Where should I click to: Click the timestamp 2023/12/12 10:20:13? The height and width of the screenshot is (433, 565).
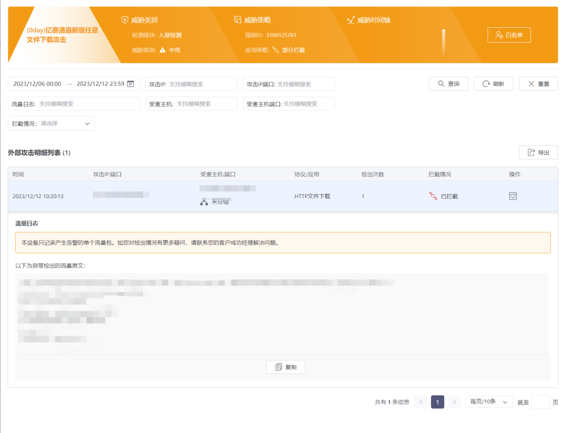38,196
